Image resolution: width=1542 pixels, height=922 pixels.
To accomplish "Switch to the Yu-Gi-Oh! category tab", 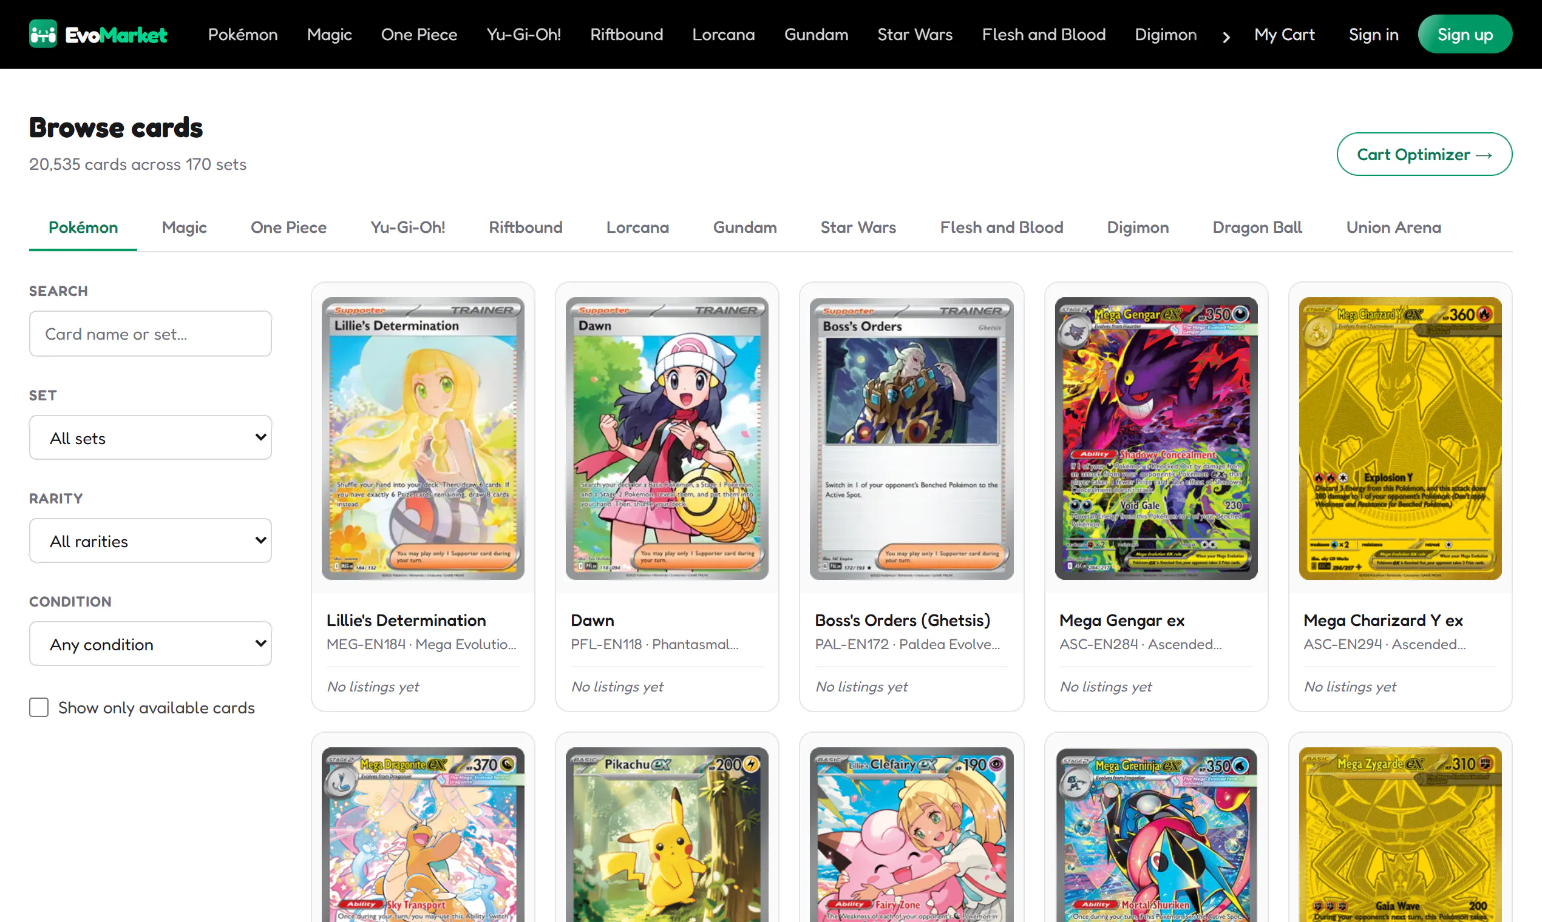I will click(408, 227).
